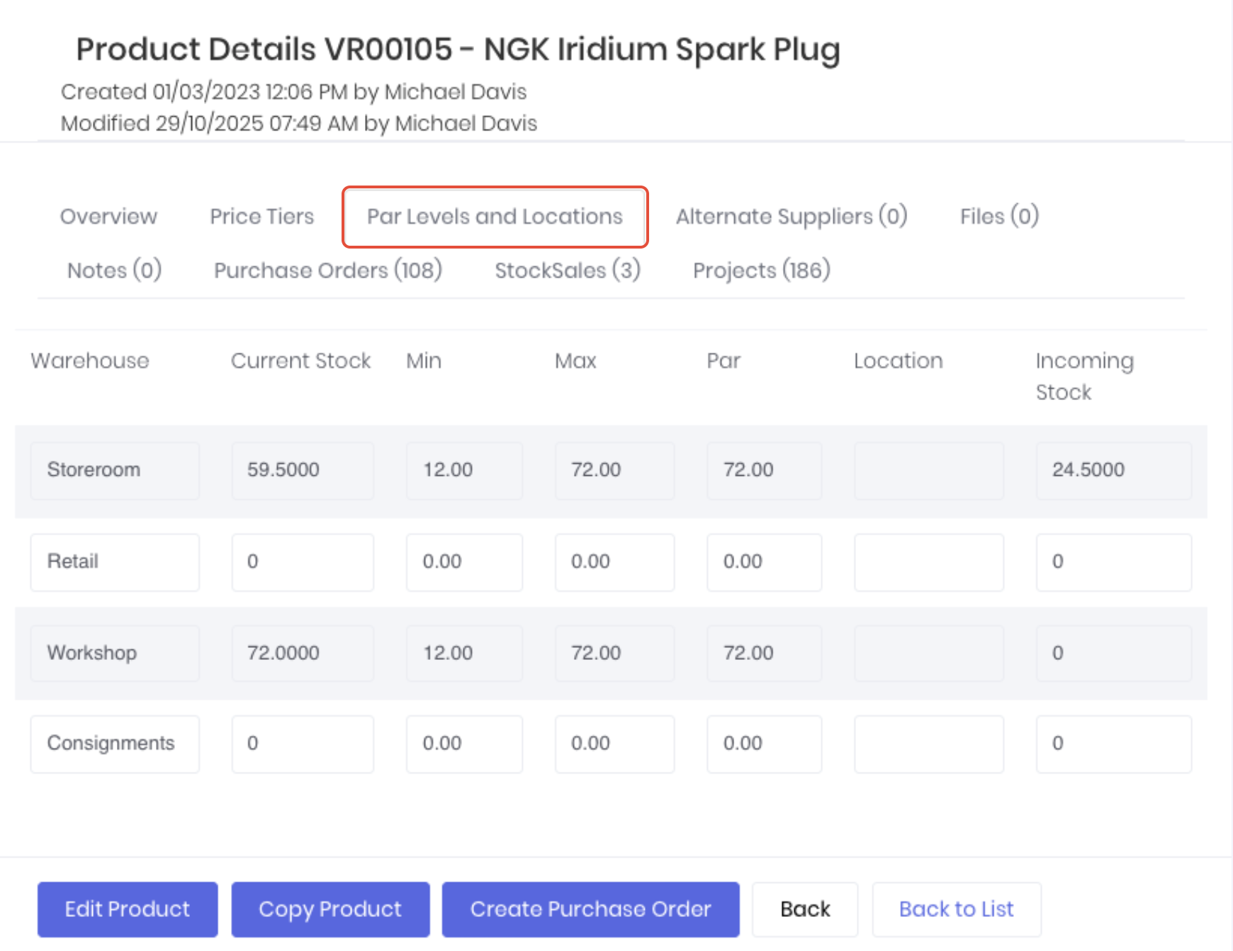Click the Product Details VR00105 page title
The height and width of the screenshot is (951, 1233).
(x=458, y=50)
